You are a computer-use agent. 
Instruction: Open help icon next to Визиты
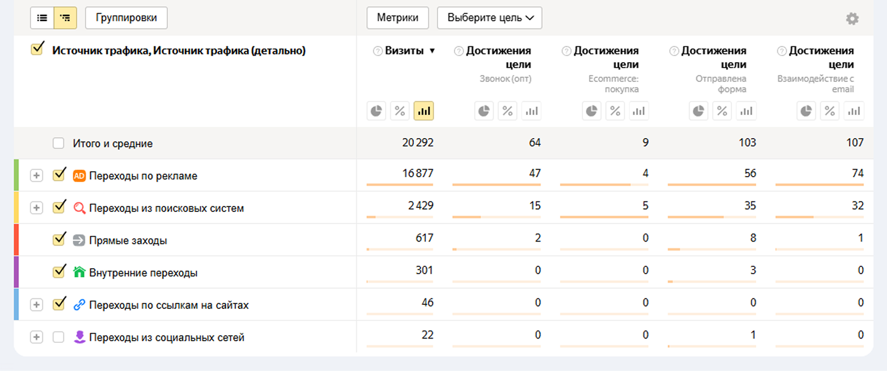[378, 51]
